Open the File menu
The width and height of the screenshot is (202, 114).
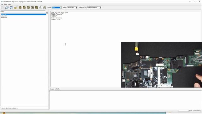tap(2, 4)
